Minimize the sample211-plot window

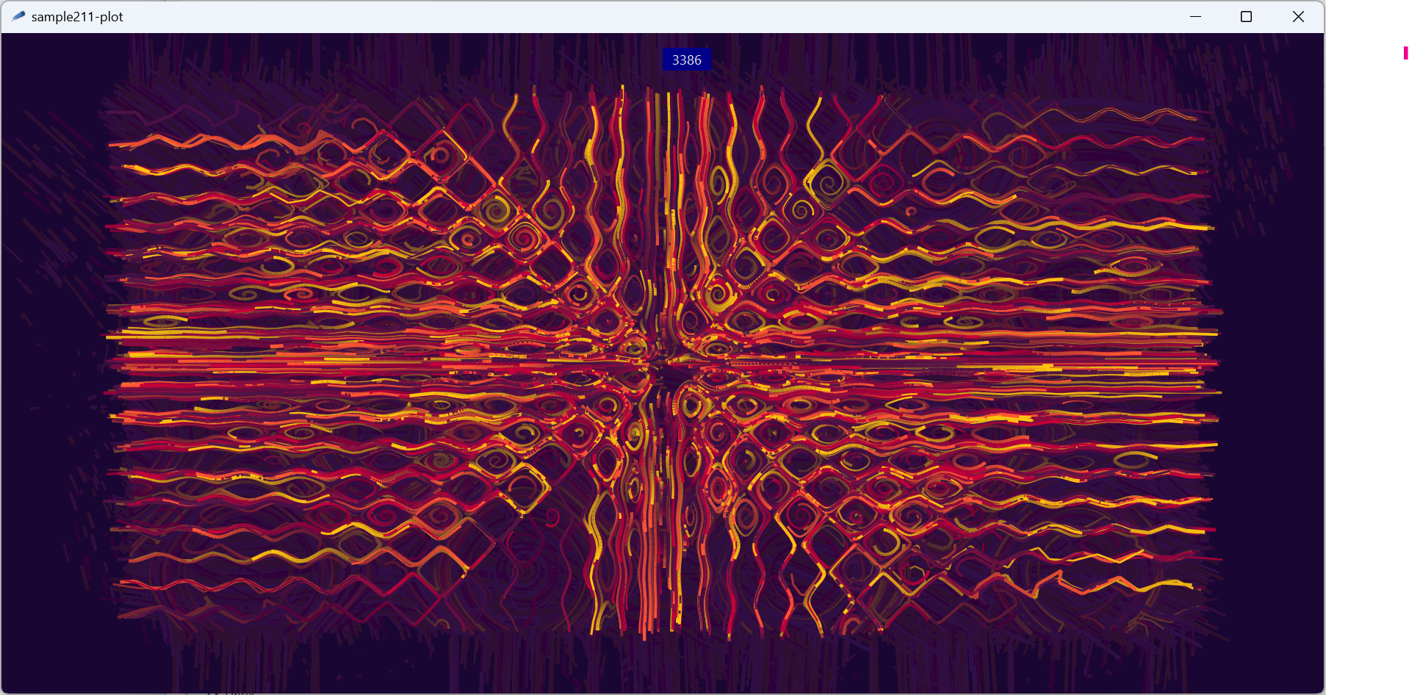1195,16
